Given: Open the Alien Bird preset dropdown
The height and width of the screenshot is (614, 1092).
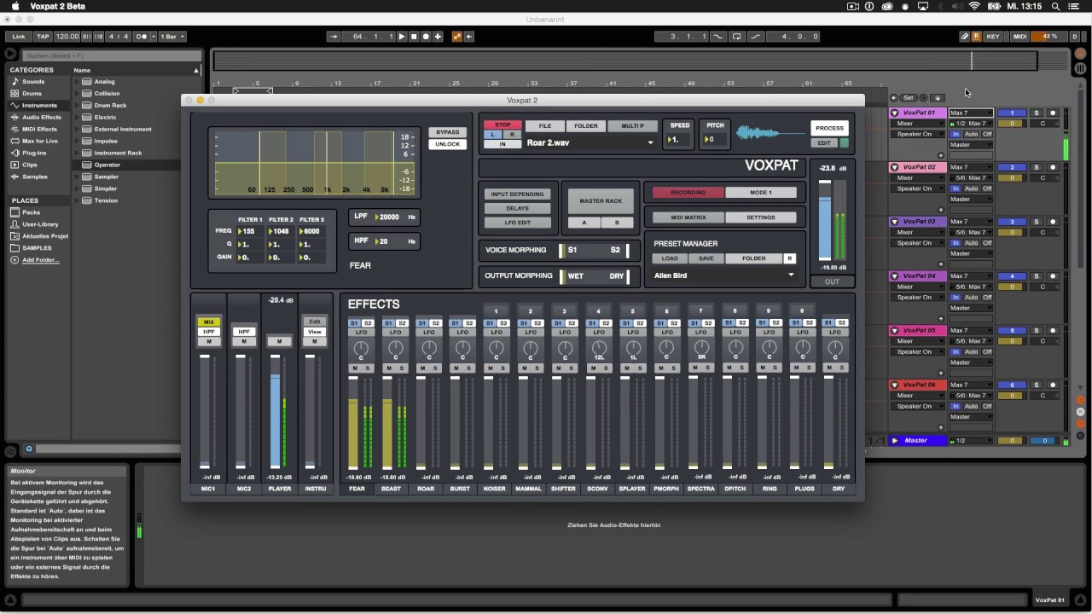Looking at the screenshot, I should coord(723,275).
